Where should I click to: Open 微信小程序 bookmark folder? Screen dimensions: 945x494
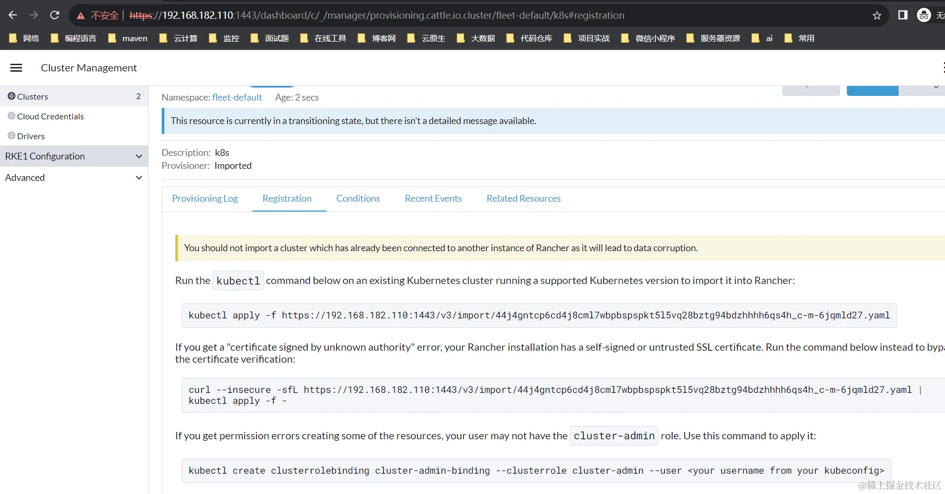648,38
